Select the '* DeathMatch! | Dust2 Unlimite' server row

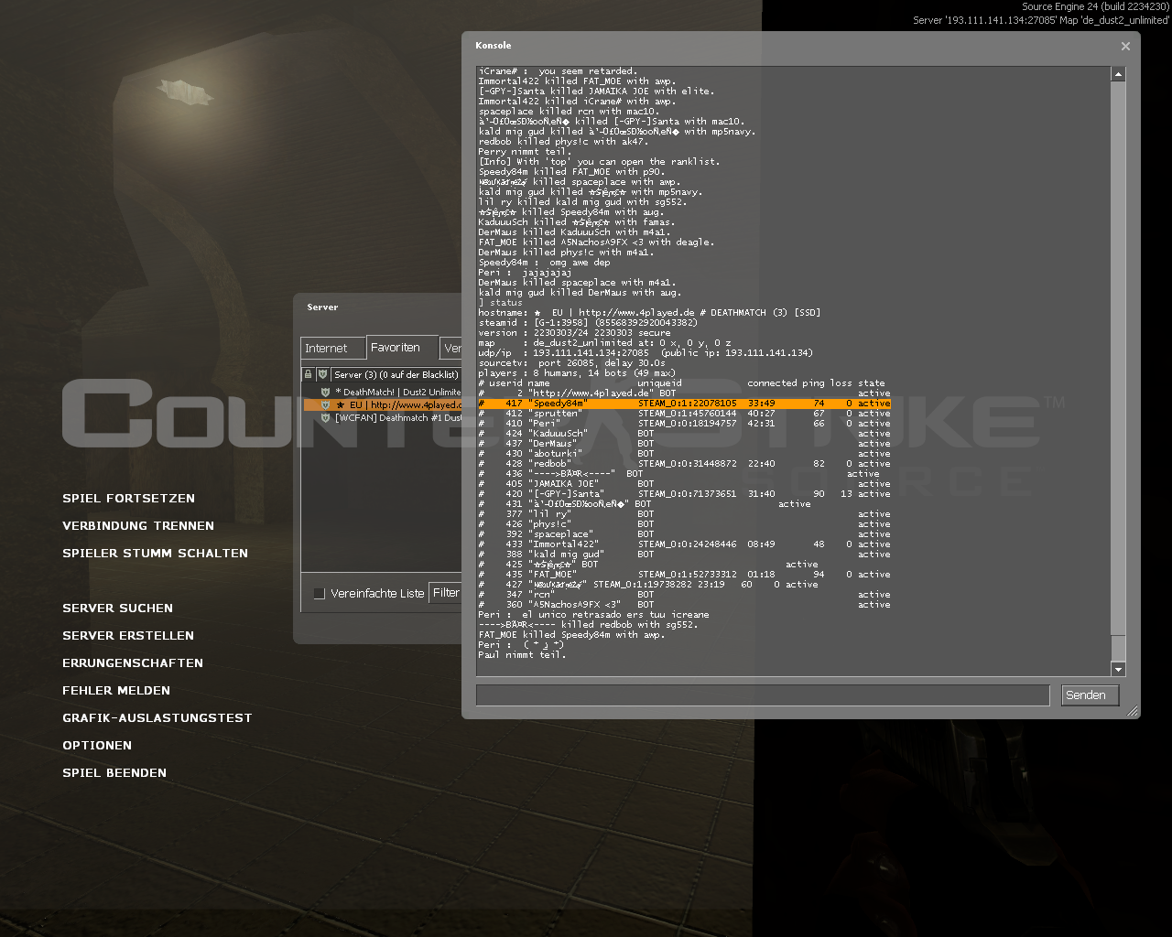(x=382, y=392)
